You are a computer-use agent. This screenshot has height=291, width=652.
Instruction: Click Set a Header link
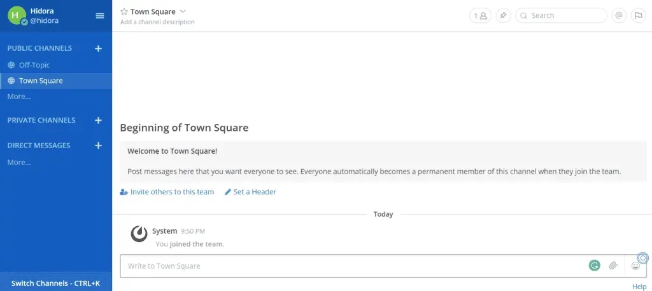(x=255, y=192)
